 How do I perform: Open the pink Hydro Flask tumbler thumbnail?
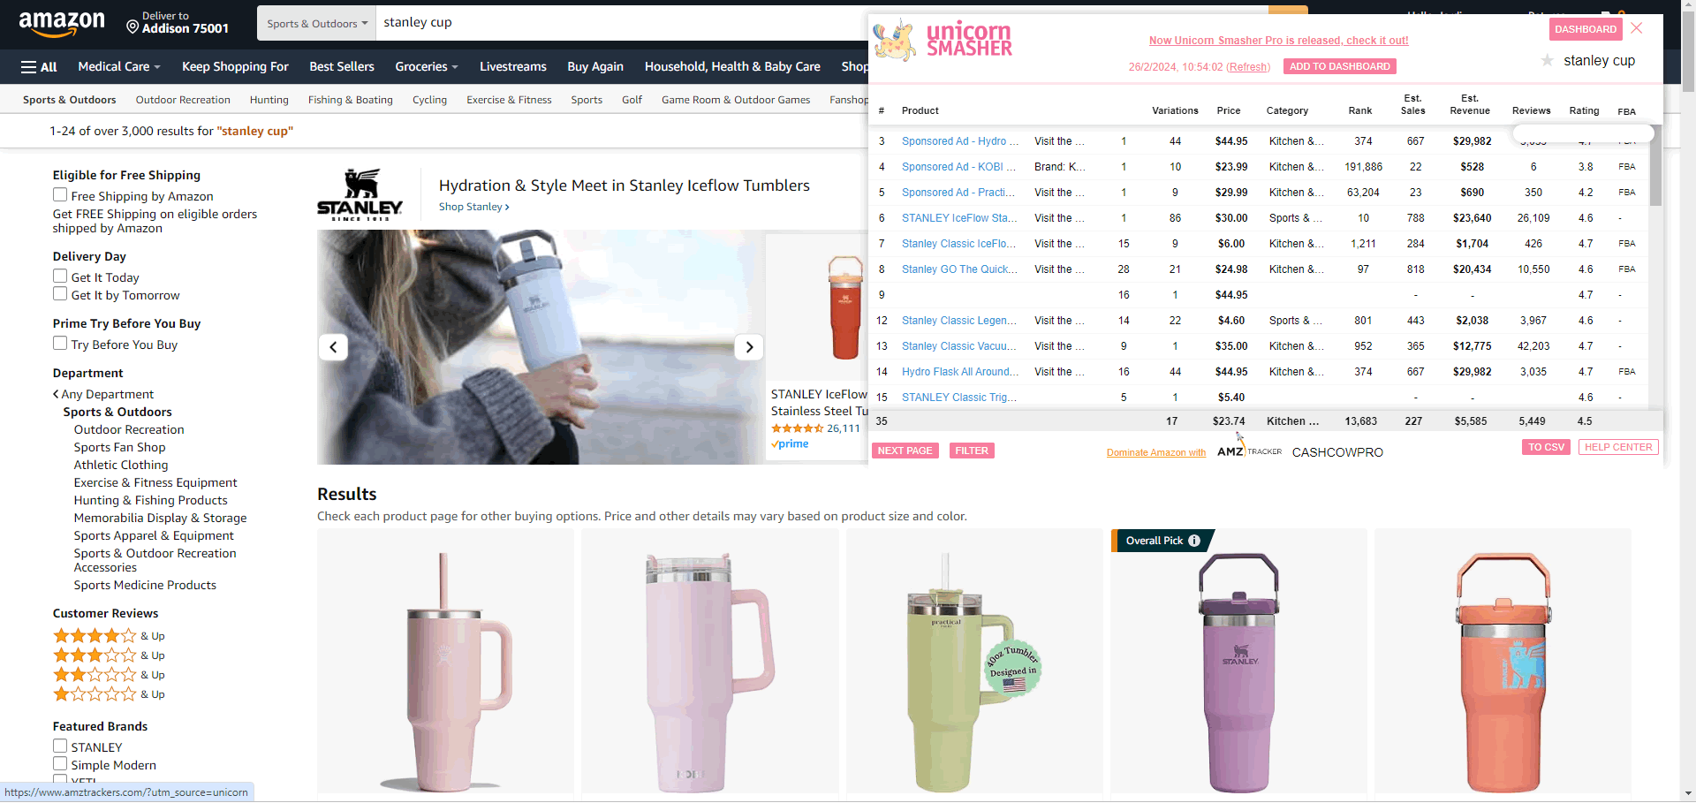[x=445, y=663]
